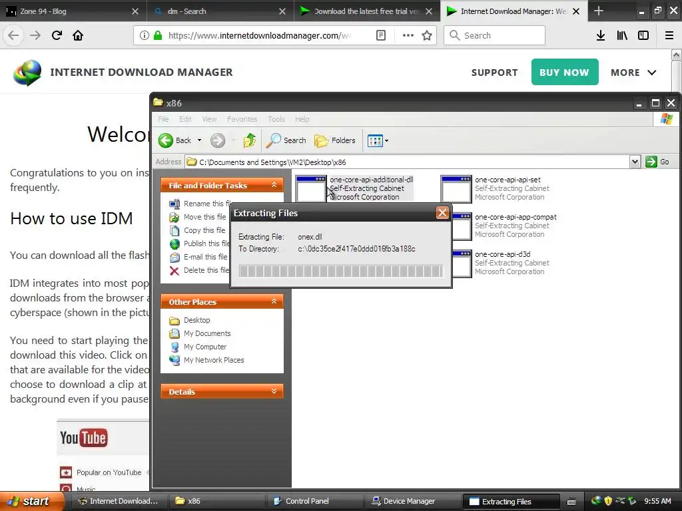Image resolution: width=682 pixels, height=511 pixels.
Task: Click the Firefox Search field
Action: point(494,35)
